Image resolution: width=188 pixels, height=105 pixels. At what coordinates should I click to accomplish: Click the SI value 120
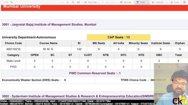click(x=79, y=49)
